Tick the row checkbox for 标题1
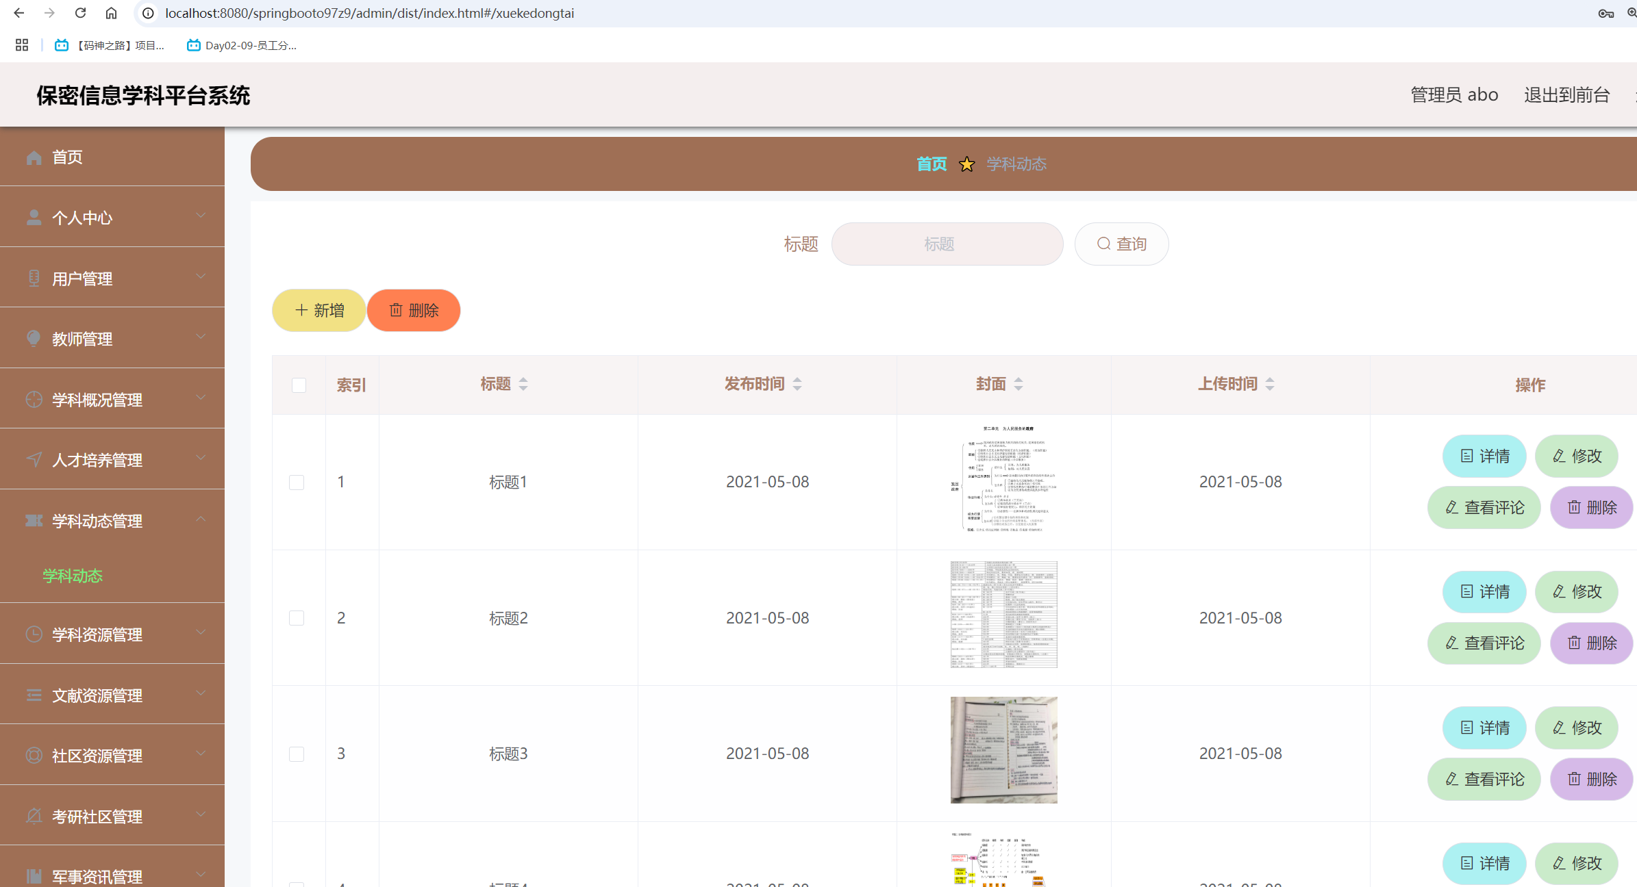Viewport: 1637px width, 887px height. [297, 482]
